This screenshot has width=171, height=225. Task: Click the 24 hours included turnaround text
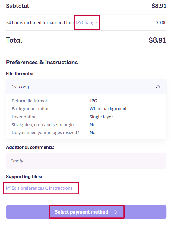(40, 23)
